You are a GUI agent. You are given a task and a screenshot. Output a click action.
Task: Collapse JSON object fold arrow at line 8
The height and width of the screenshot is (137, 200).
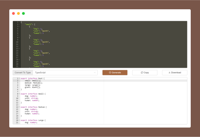point(19,37)
